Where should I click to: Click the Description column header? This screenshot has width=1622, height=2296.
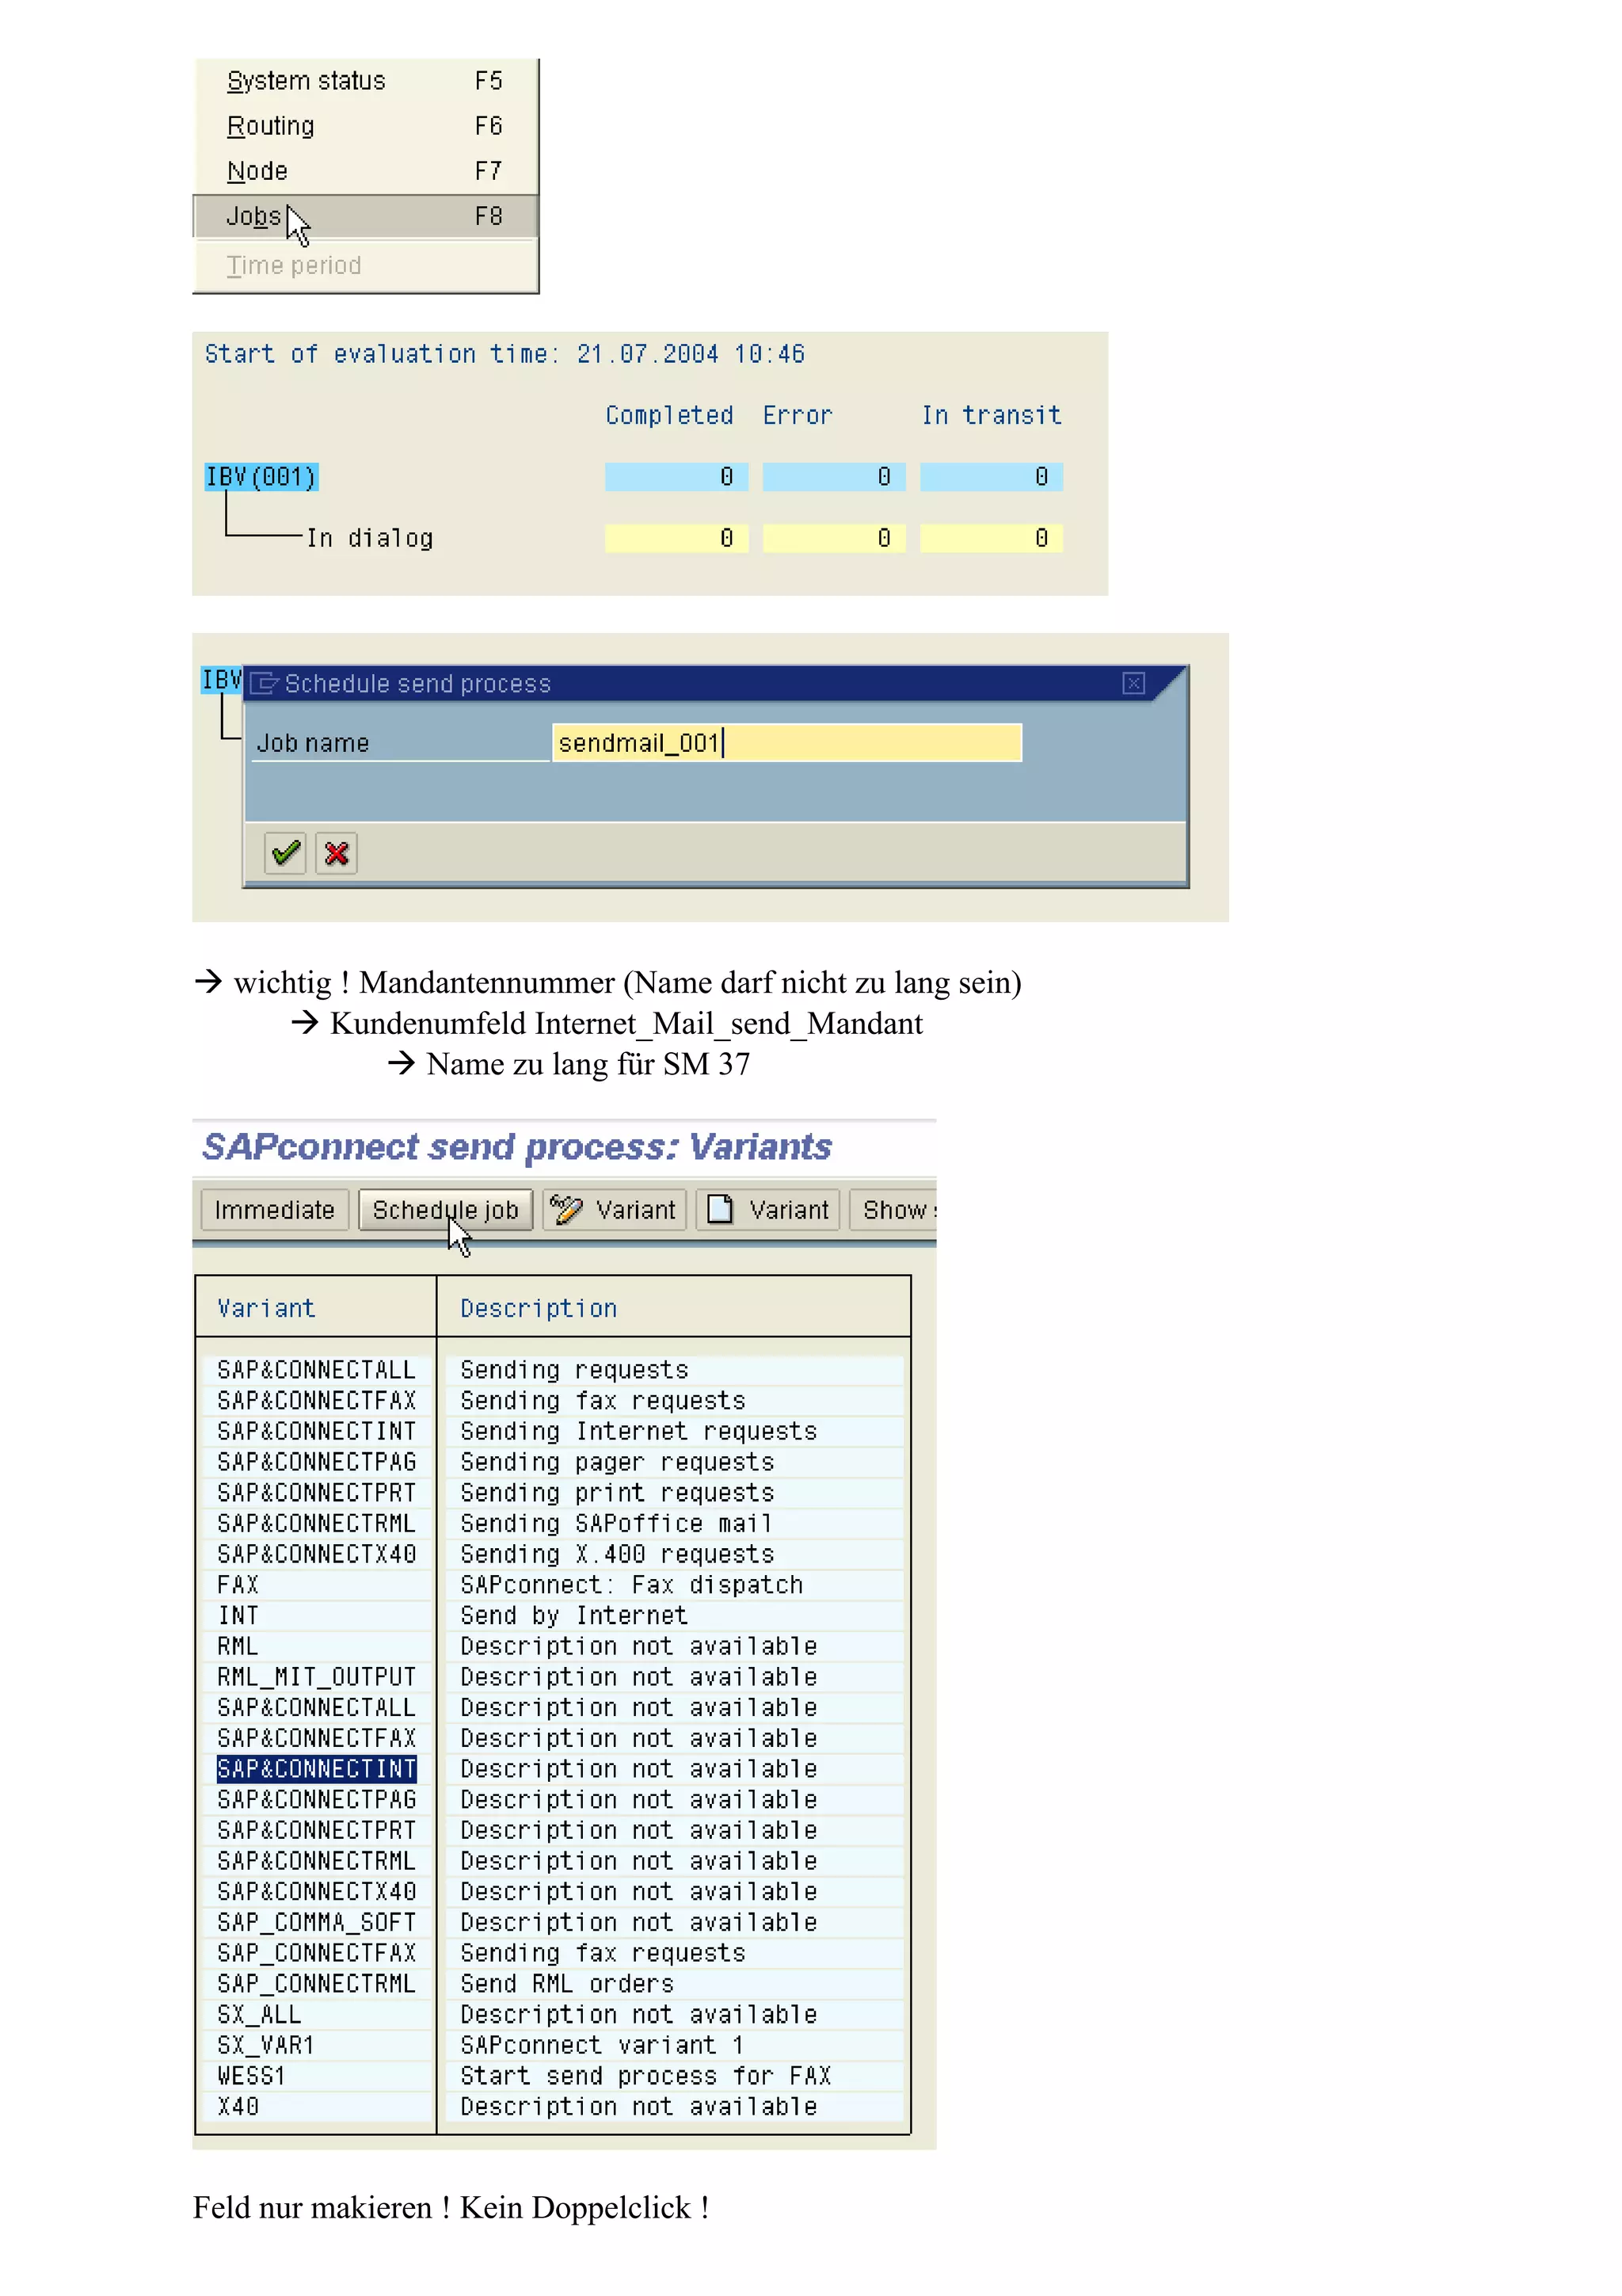click(x=539, y=1308)
